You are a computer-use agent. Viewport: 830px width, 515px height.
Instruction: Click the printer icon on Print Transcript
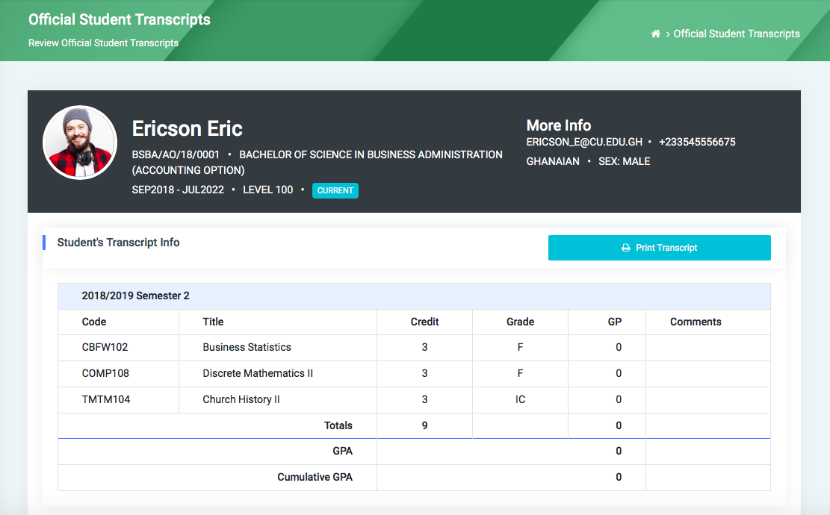626,248
